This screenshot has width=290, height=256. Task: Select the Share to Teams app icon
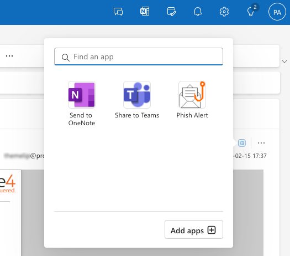tap(137, 95)
